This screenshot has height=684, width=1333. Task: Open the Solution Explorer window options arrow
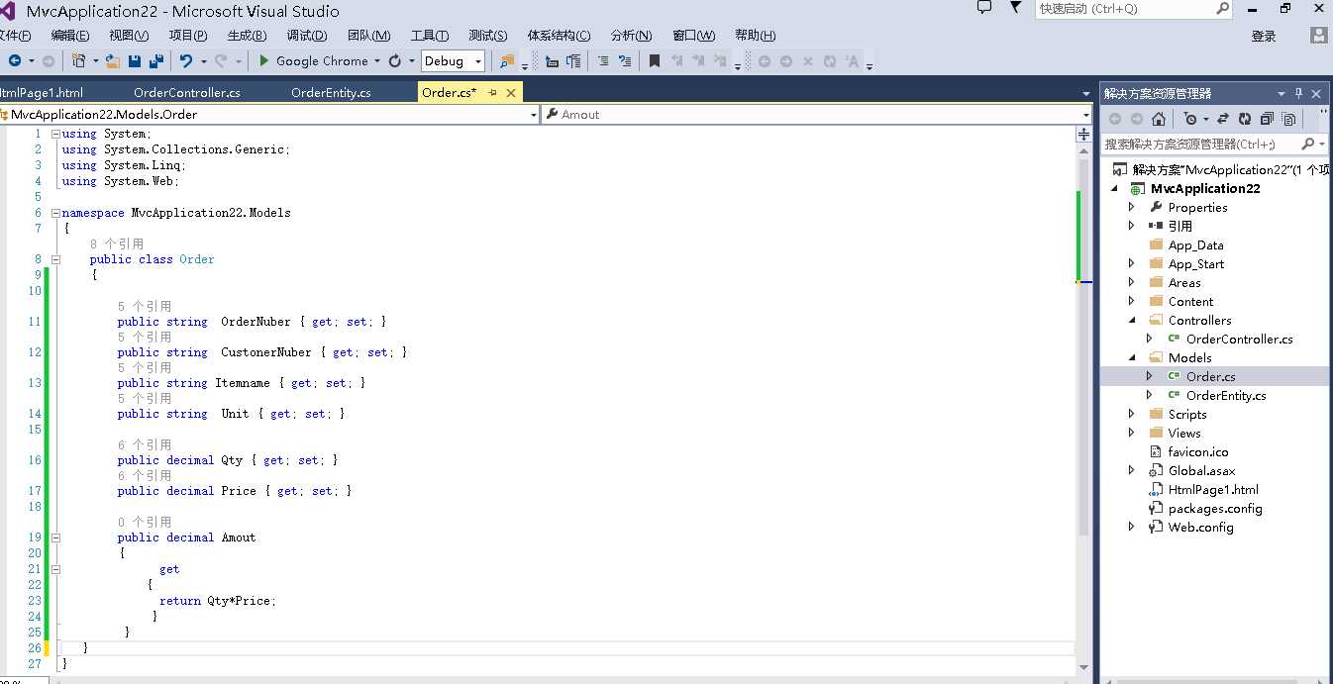1282,93
